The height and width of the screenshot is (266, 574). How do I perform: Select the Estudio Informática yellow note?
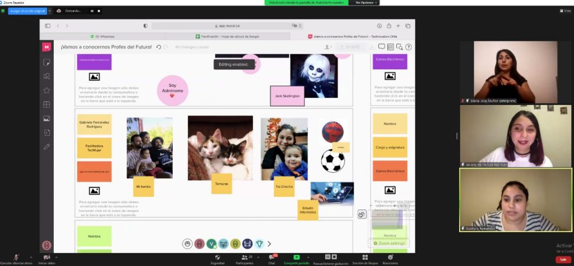click(308, 210)
